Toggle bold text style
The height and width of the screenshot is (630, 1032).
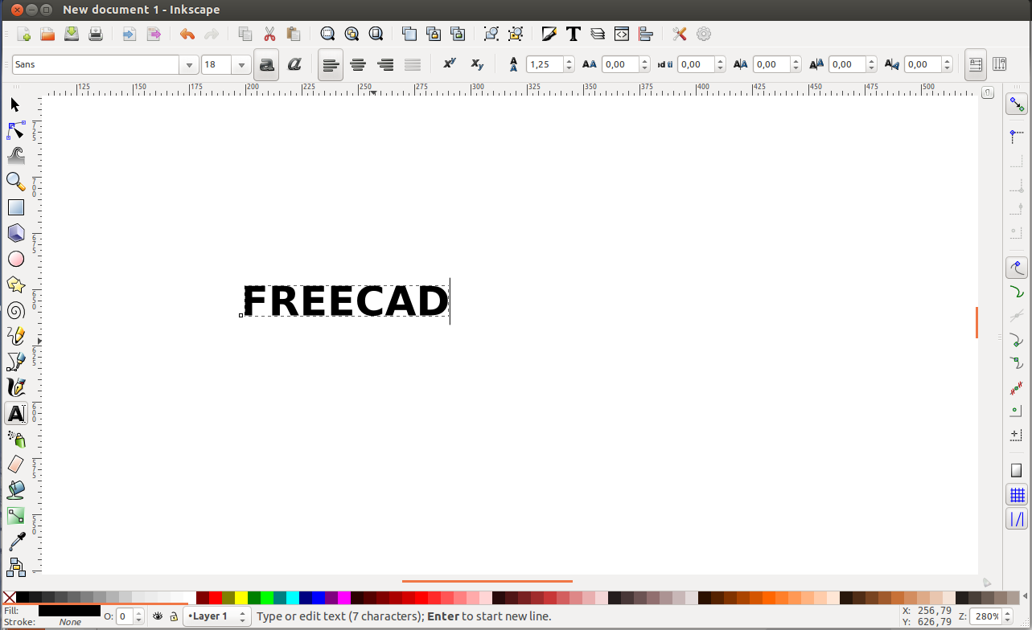coord(266,65)
